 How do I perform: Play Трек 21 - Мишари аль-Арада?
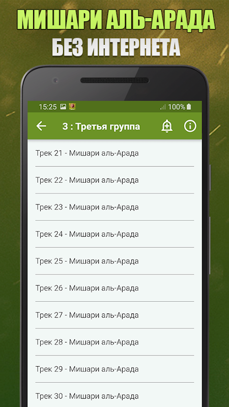tap(114, 153)
